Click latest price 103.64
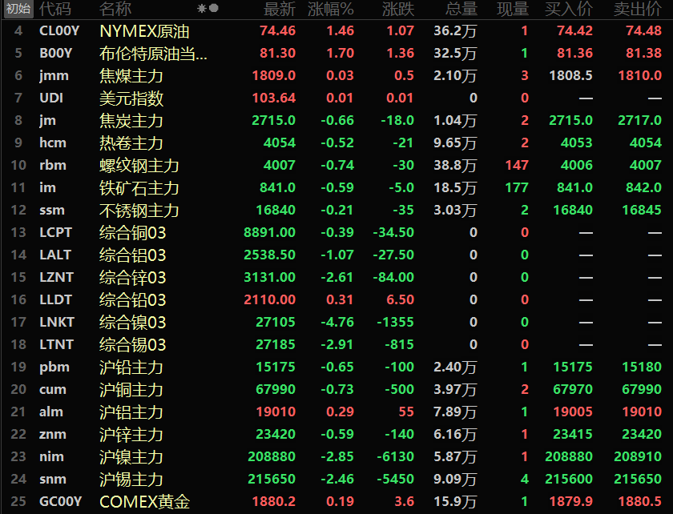This screenshot has height=514, width=673. point(274,98)
